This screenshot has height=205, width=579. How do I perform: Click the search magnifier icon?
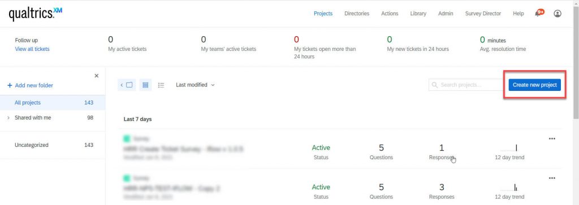coord(435,85)
